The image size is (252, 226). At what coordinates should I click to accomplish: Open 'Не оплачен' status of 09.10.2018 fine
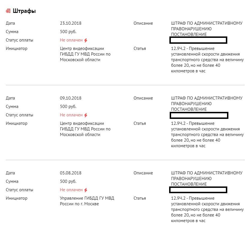(x=71, y=115)
